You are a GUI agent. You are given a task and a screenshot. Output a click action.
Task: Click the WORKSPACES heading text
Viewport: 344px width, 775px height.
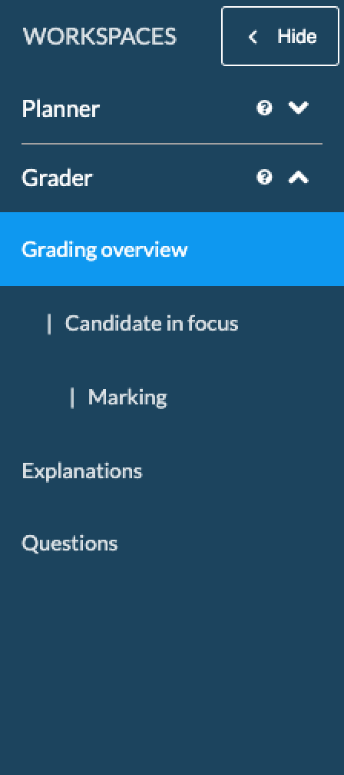pyautogui.click(x=99, y=37)
